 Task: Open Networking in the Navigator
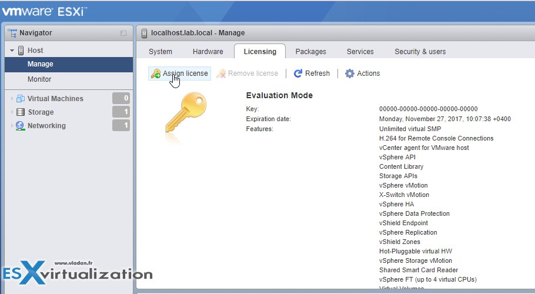(46, 126)
